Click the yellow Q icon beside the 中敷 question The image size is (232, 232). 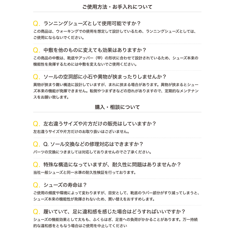tap(36, 50)
